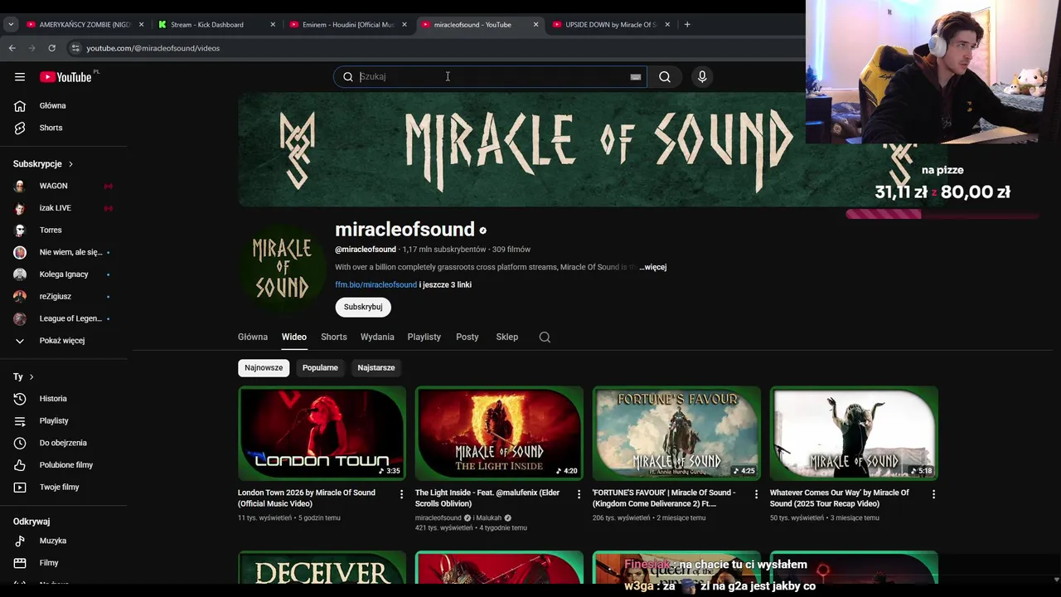The image size is (1061, 597).
Task: Open the ffm.bio/miracleofsound link
Action: pos(375,284)
